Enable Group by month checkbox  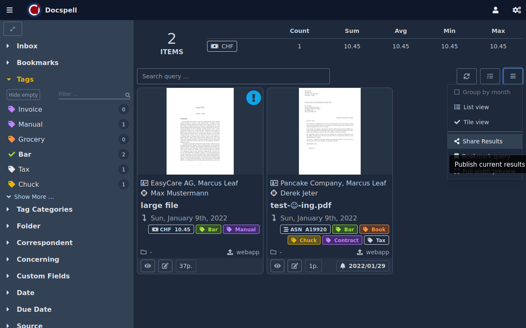click(x=457, y=92)
